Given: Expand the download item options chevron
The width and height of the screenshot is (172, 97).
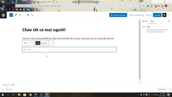Looking at the screenshot, I should click(x=24, y=89).
